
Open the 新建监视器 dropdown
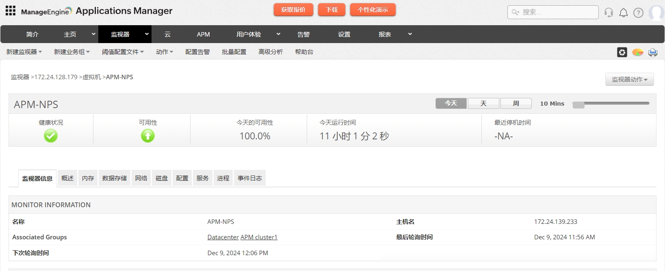[x=24, y=52]
